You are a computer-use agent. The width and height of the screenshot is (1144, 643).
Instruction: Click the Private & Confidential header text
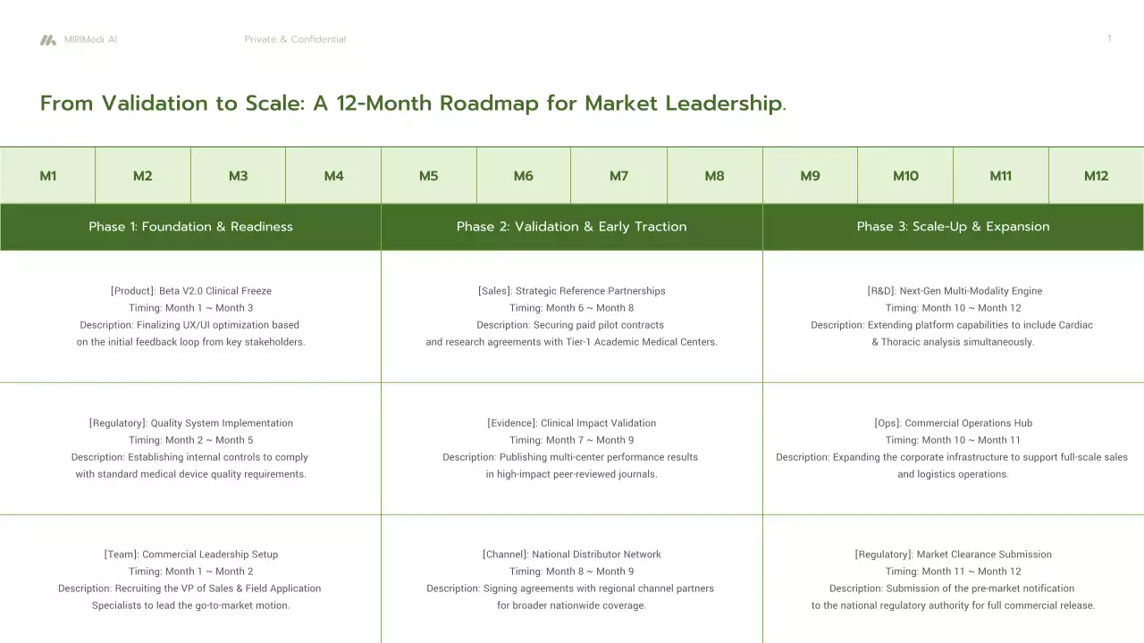click(x=295, y=39)
